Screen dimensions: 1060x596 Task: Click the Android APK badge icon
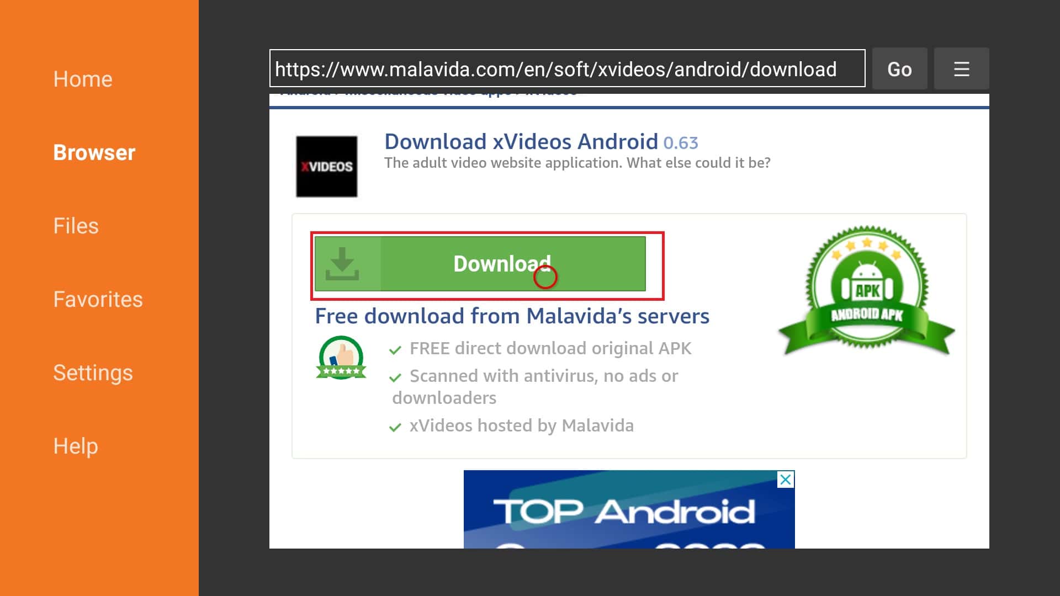point(868,290)
